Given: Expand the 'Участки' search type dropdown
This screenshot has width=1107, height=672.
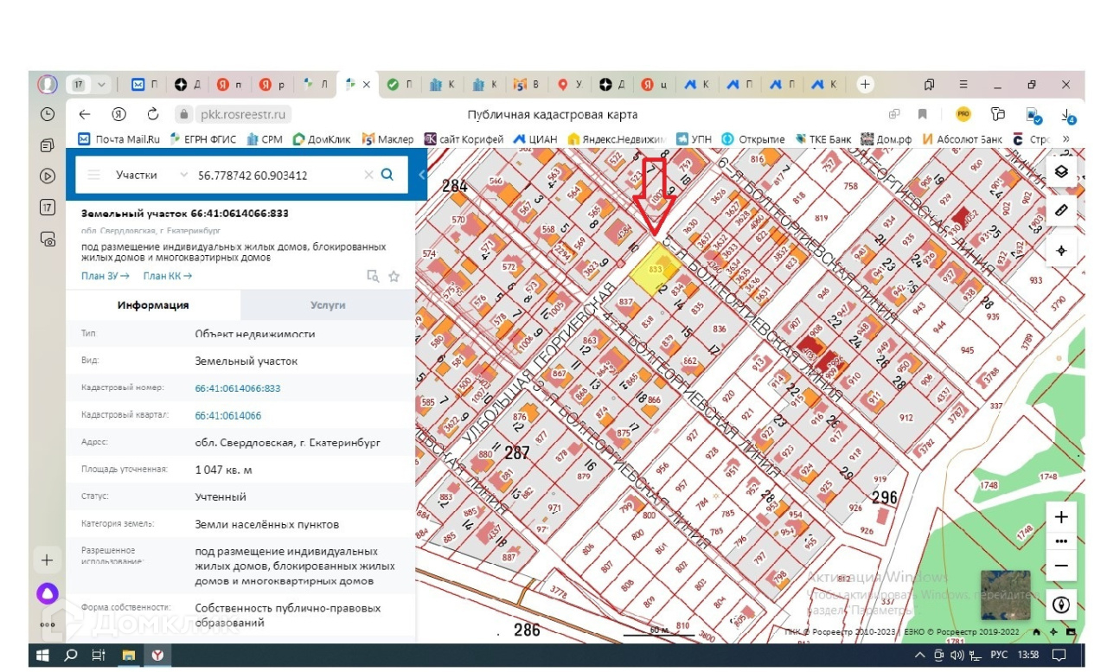Looking at the screenshot, I should coord(182,175).
